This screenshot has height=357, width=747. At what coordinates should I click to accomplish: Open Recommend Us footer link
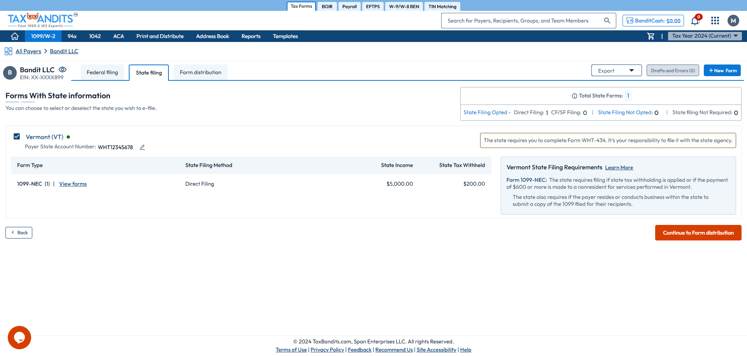pos(394,350)
